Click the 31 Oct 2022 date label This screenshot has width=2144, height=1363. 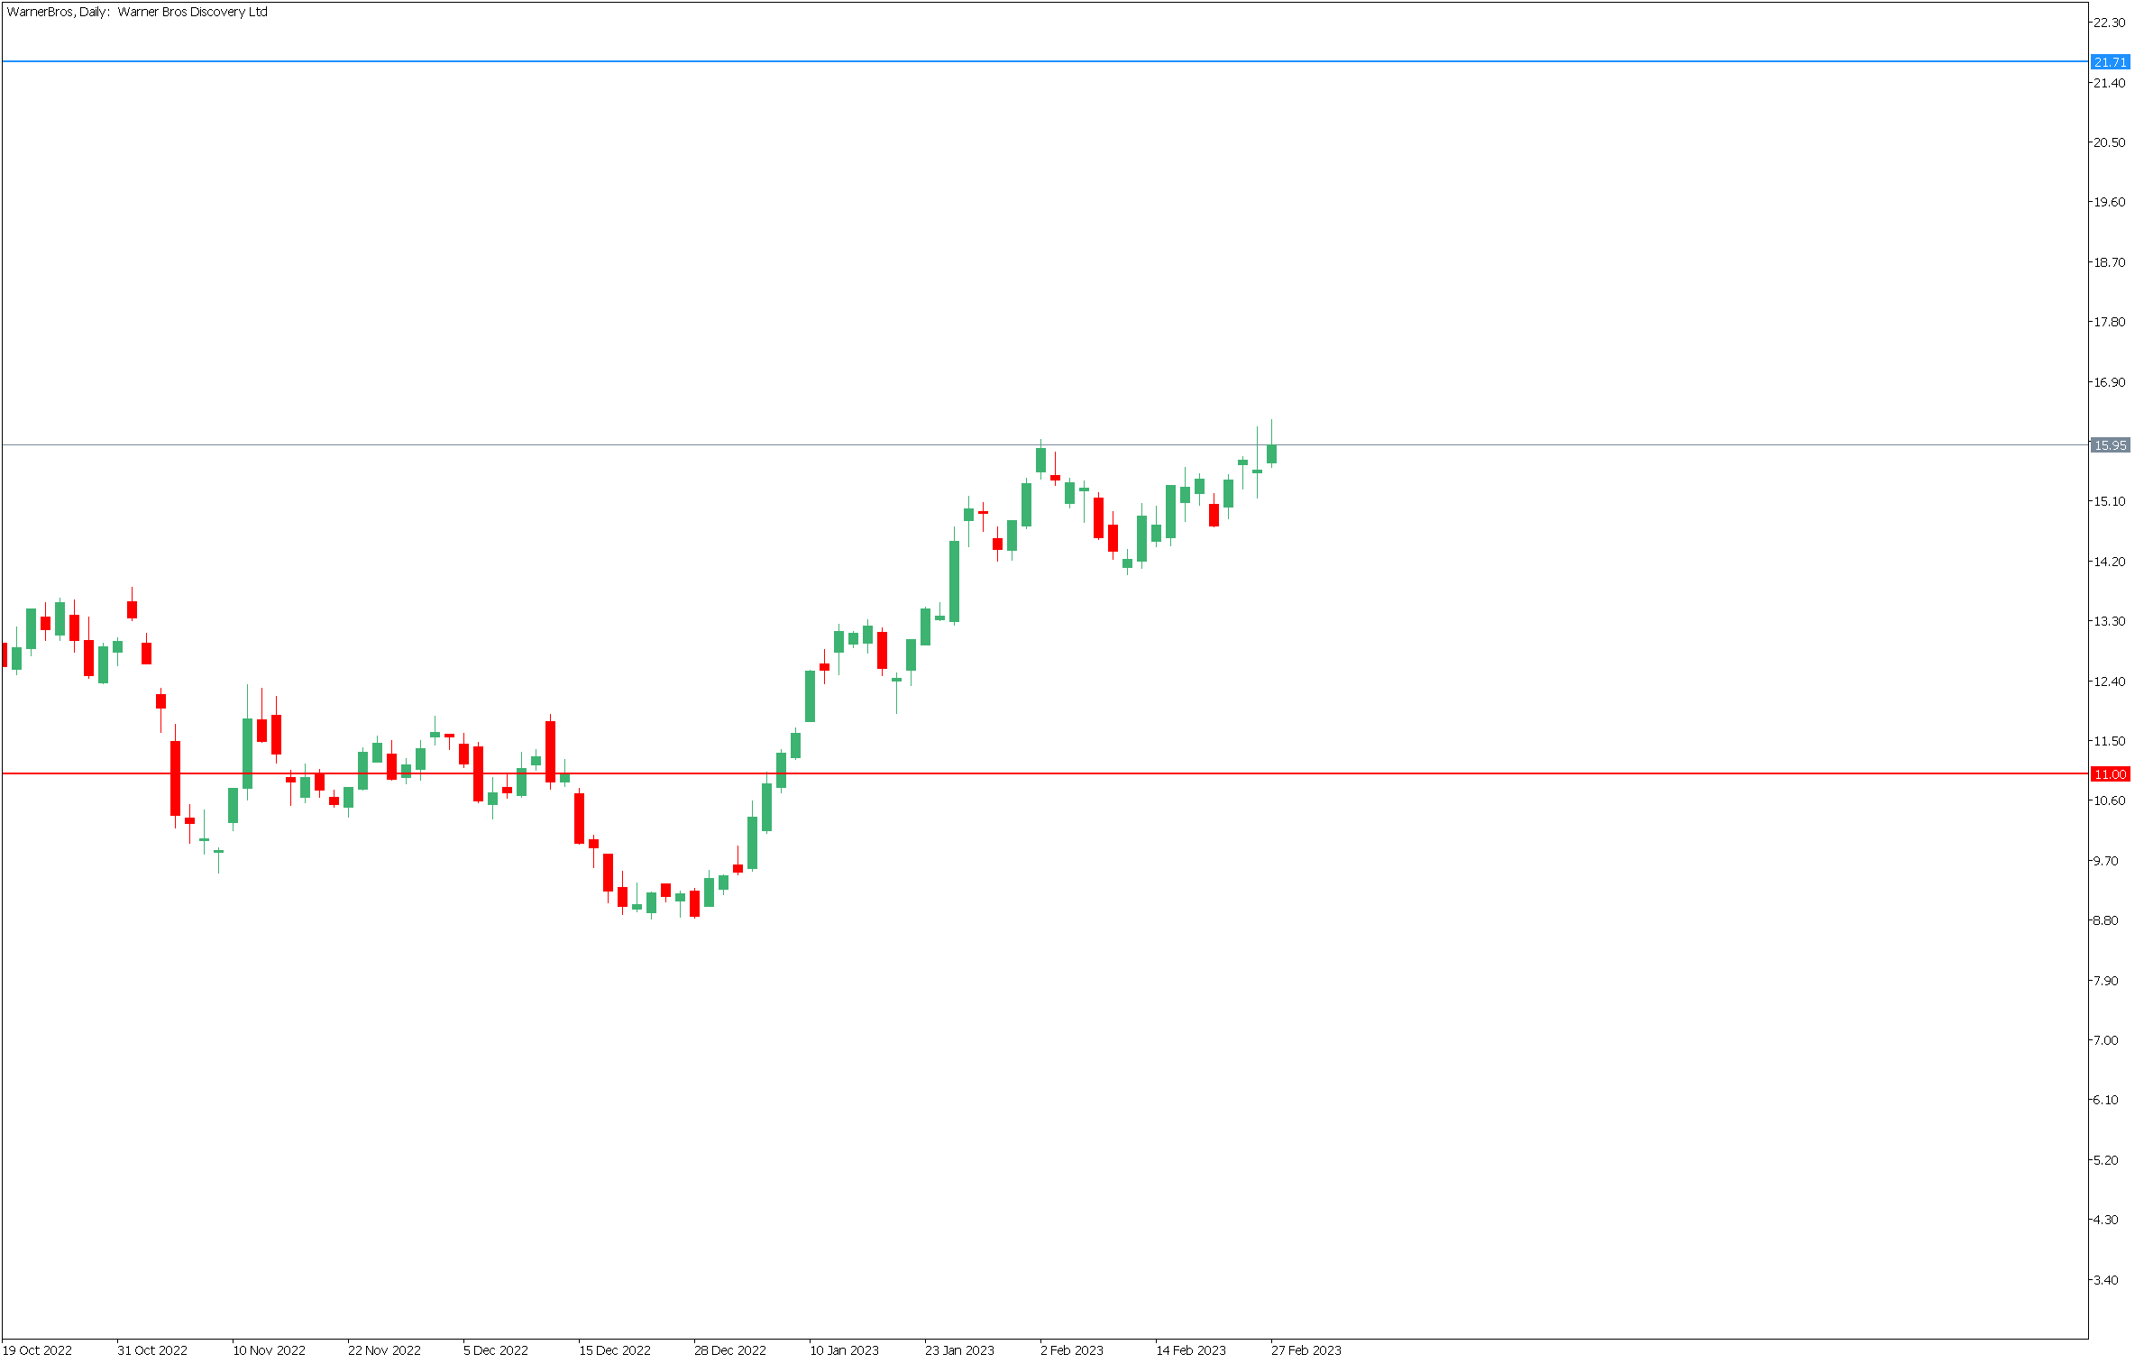click(152, 1349)
